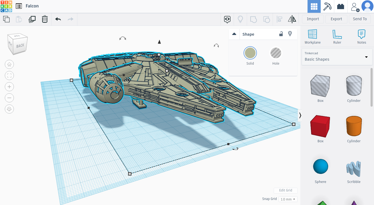Select the striped hole Cylinder shape
This screenshot has height=205, width=374.
point(354,85)
